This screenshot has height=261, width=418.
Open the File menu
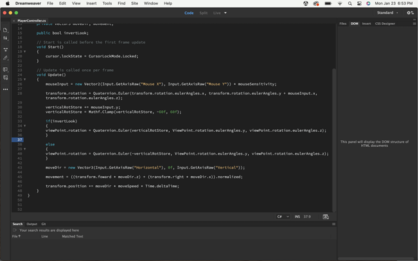pos(50,3)
